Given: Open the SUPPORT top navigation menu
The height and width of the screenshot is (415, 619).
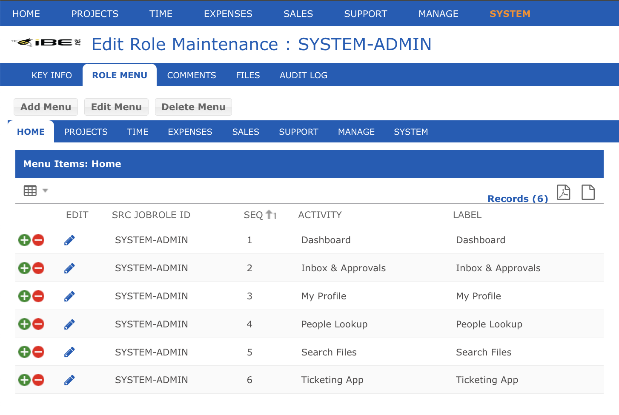Looking at the screenshot, I should click(366, 14).
